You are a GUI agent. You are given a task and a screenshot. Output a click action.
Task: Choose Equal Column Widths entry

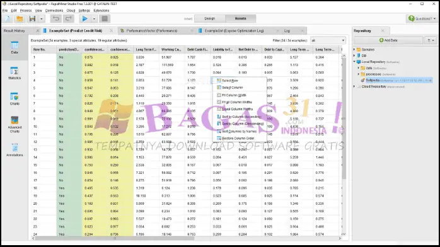click(x=240, y=109)
